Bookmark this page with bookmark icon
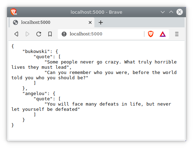The height and width of the screenshot is (148, 193). click(50, 34)
